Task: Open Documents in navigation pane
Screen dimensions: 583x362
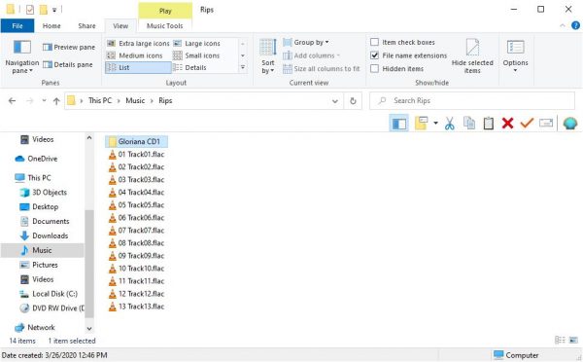Action: click(45, 222)
